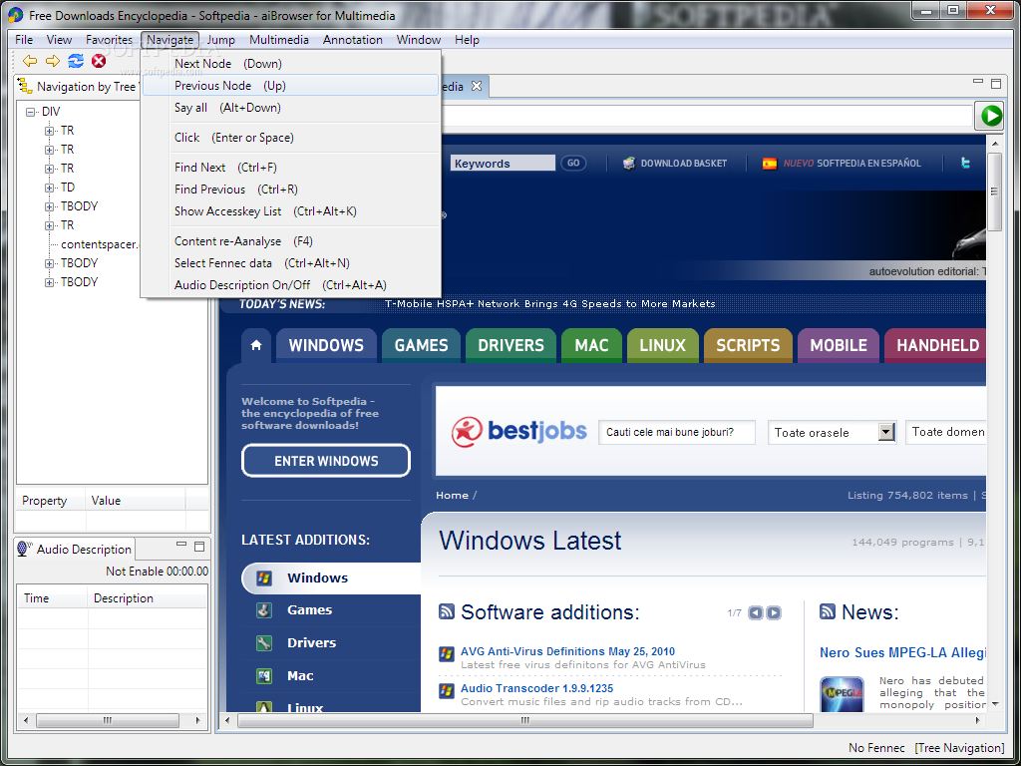The image size is (1021, 766).
Task: Minimize the browser editor pane
Action: tap(977, 82)
